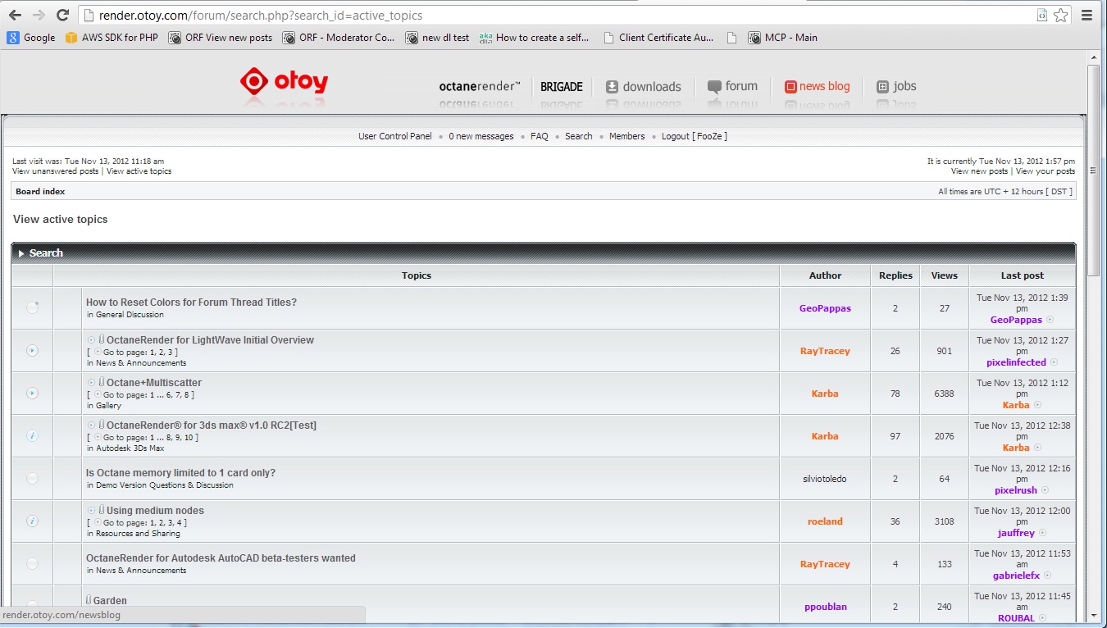This screenshot has width=1107, height=628.
Task: Jump to first unread post in LightWave Initial Overview
Action: [x=91, y=339]
